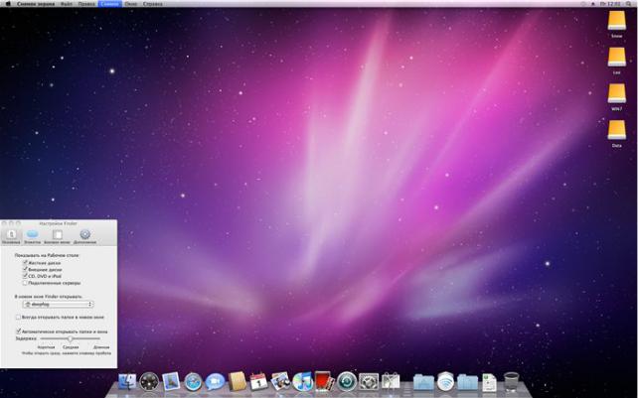Disable automatic opening of folders and windows

[18, 332]
